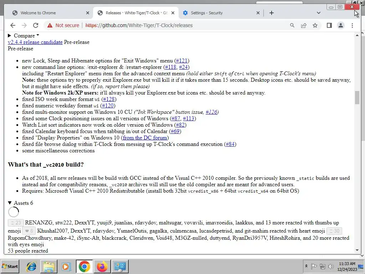365x274 pixels.
Task: Open the Chrome profile avatar
Action: [340, 25]
